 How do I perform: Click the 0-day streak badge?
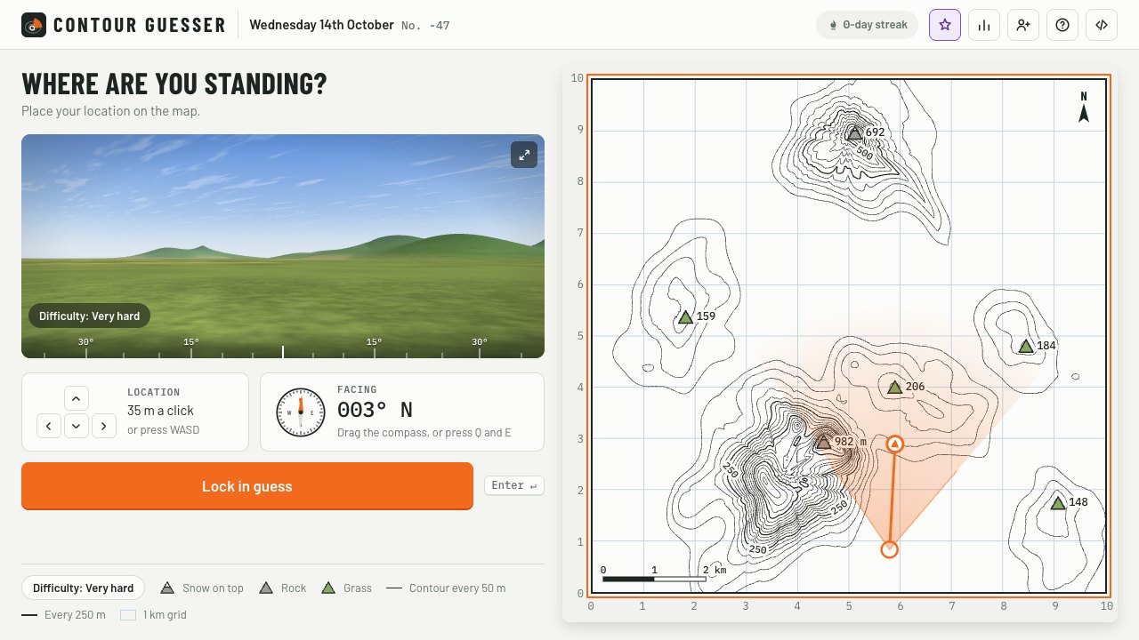[x=868, y=25]
